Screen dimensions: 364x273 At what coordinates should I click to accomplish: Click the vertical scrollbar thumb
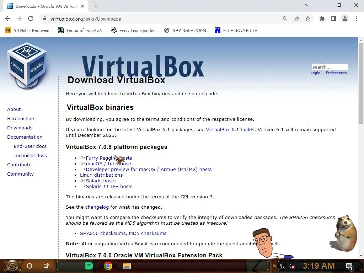(x=361, y=84)
